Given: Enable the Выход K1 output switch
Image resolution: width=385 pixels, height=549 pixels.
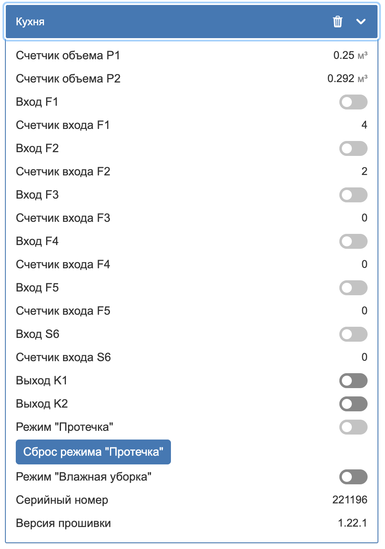Looking at the screenshot, I should (x=353, y=381).
